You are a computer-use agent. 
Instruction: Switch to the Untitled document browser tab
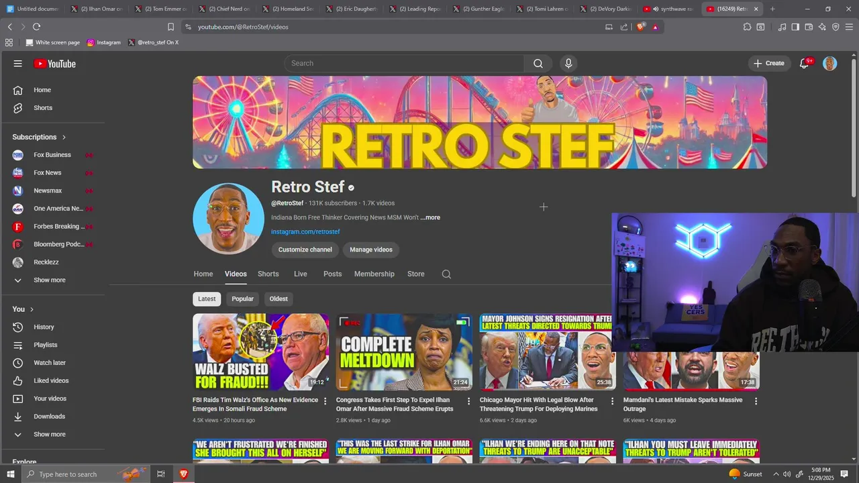click(x=32, y=9)
